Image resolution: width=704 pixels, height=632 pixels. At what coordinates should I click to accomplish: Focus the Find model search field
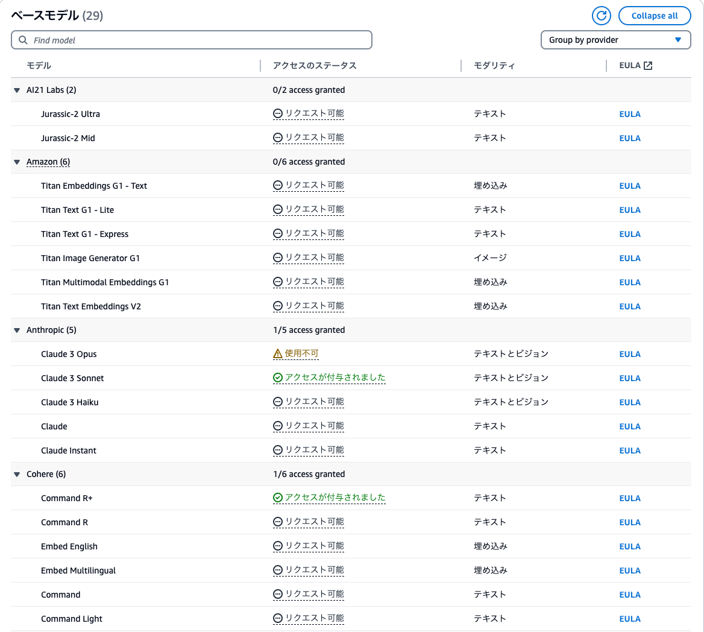[x=192, y=40]
